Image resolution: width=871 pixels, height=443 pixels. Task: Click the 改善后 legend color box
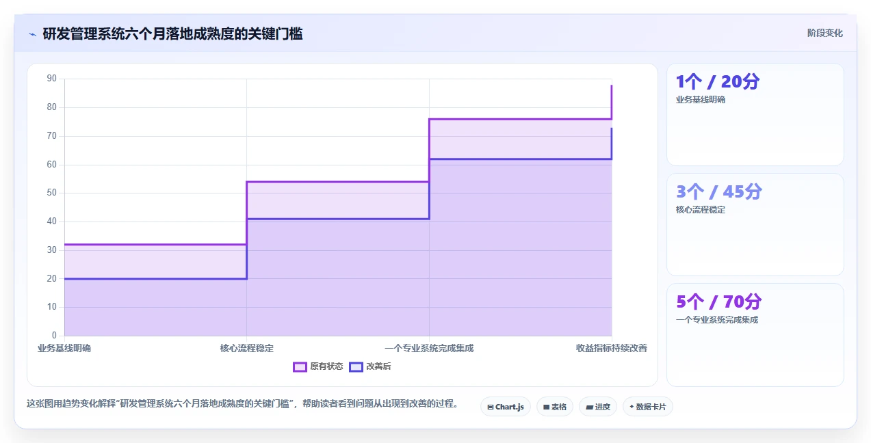[x=356, y=366]
